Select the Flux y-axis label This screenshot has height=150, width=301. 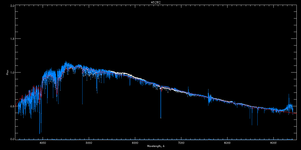coord(8,72)
